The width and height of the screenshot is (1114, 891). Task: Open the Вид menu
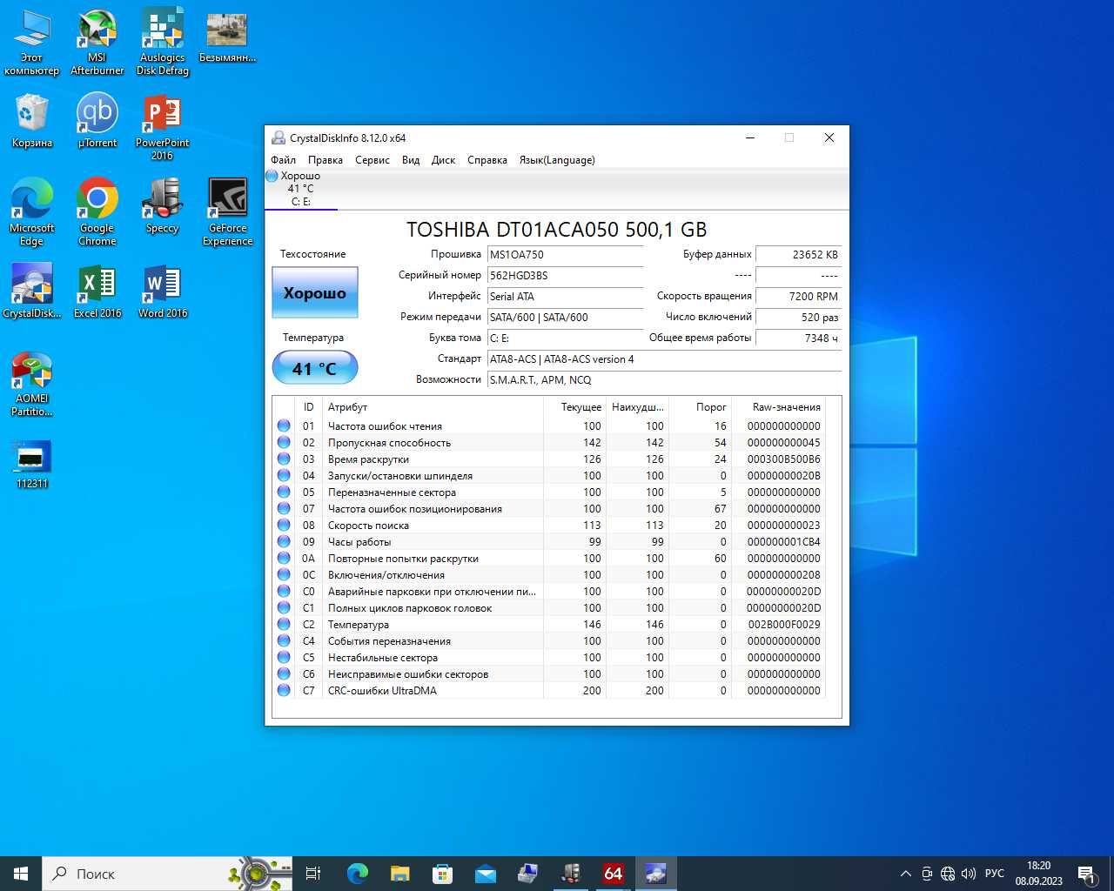411,160
